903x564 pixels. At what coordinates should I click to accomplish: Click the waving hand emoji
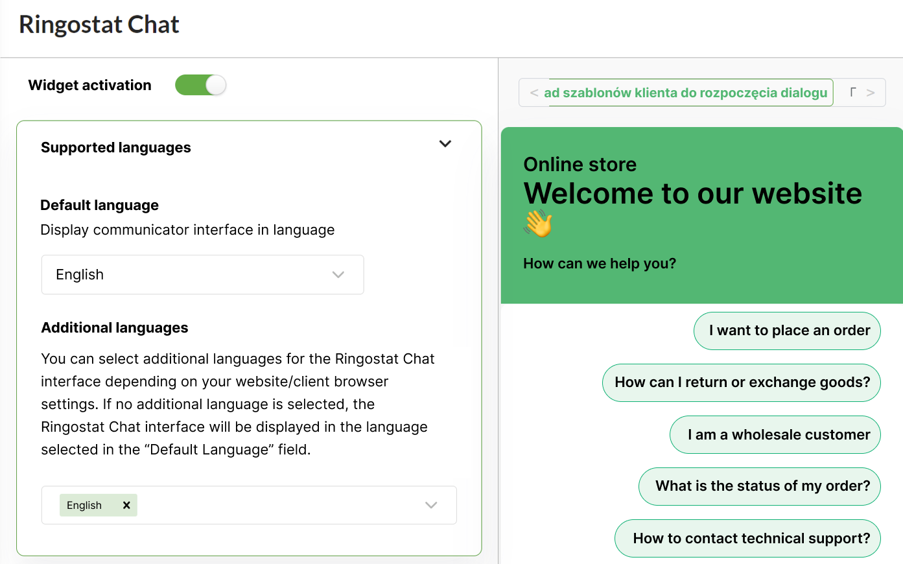pos(538,224)
